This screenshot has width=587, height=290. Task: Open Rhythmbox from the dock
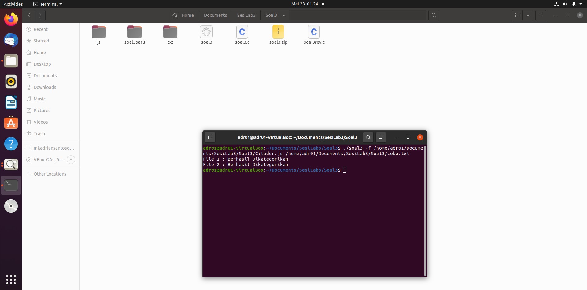click(x=11, y=82)
